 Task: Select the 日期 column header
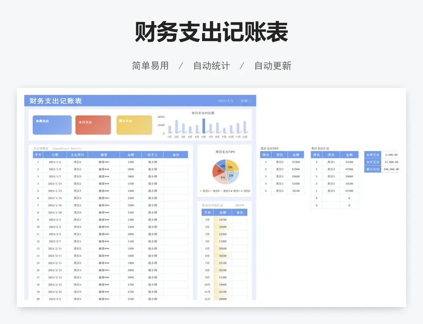pyautogui.click(x=55, y=155)
